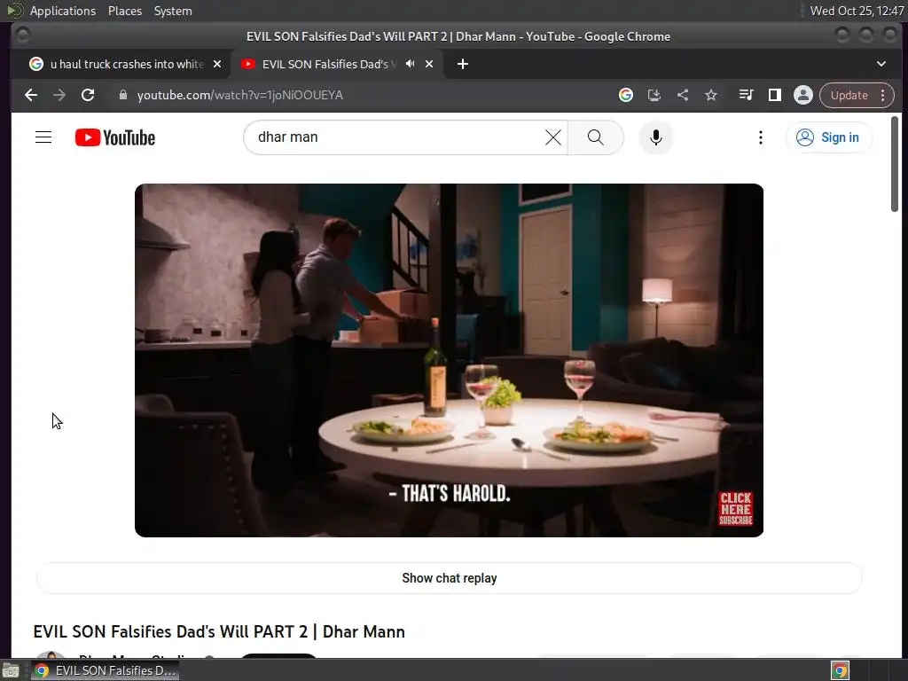Click the show desktop icon in taskbar
Screen dimensions: 908x681
click(11, 670)
